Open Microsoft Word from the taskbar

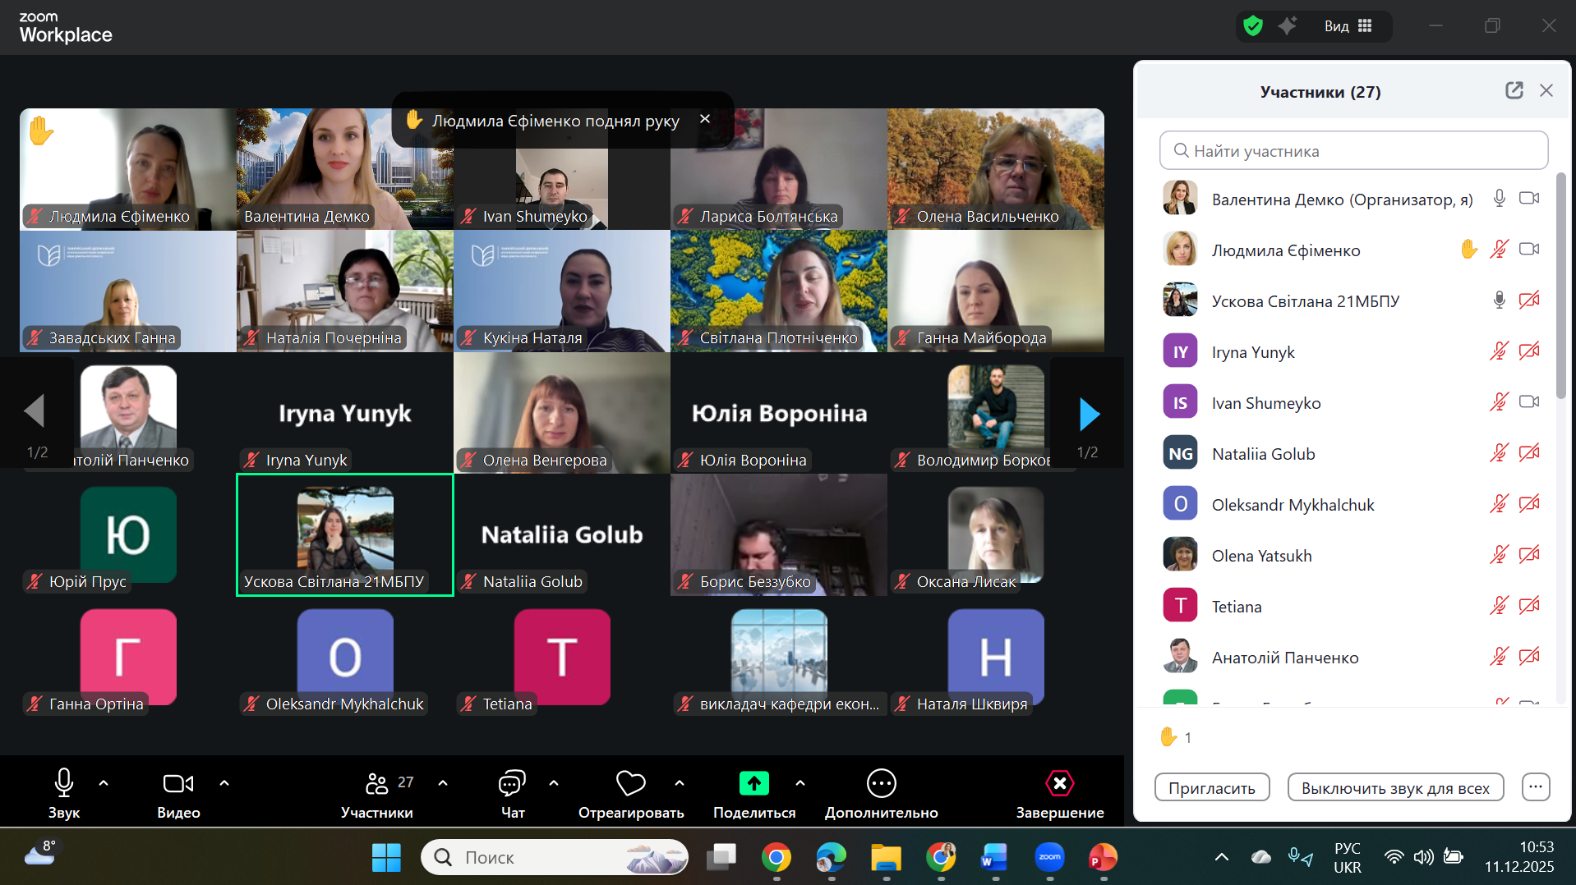[995, 858]
